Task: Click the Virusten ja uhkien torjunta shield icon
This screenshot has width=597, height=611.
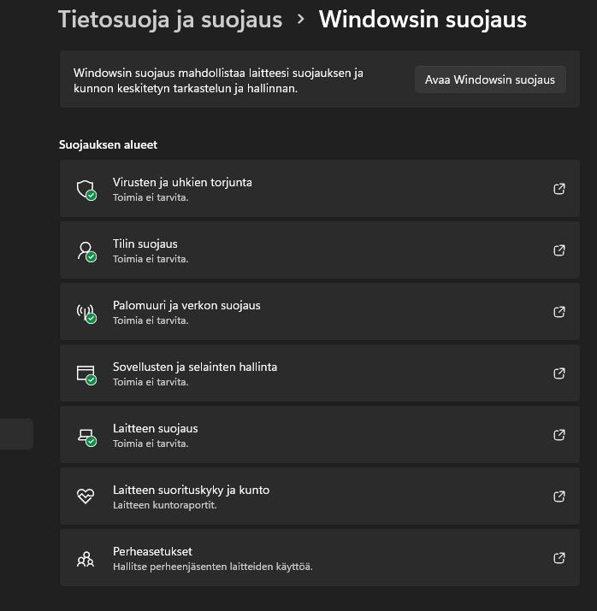Action: tap(86, 189)
